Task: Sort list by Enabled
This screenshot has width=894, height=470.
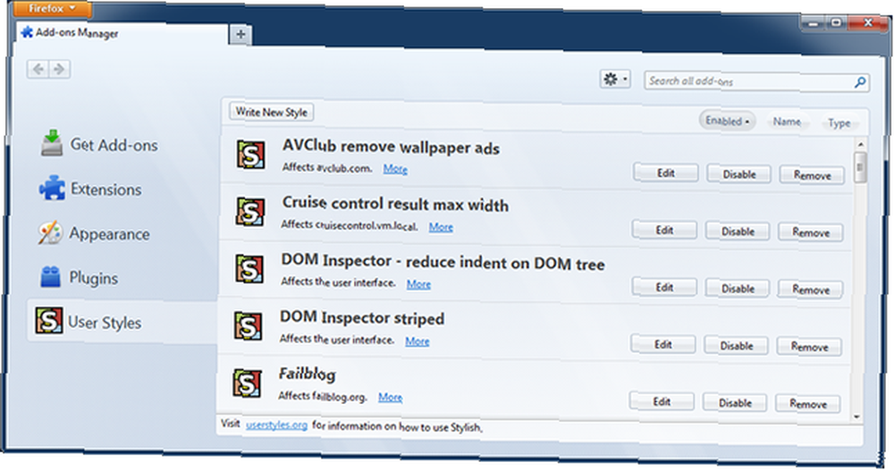Action: [727, 121]
